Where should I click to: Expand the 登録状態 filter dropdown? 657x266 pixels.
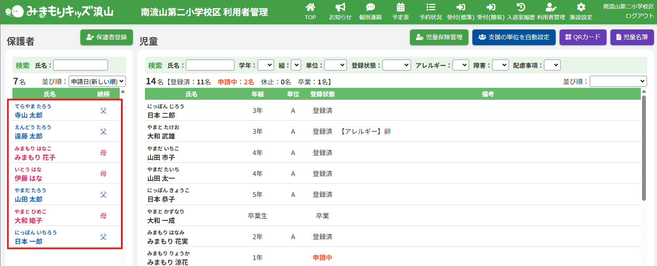click(396, 65)
